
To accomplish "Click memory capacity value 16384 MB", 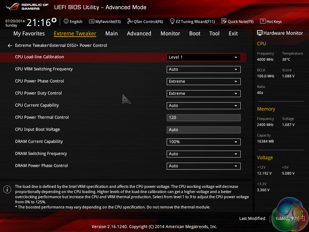I will point(265,141).
